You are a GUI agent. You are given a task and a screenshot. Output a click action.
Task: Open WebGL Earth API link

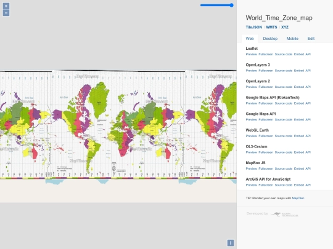pyautogui.click(x=308, y=136)
